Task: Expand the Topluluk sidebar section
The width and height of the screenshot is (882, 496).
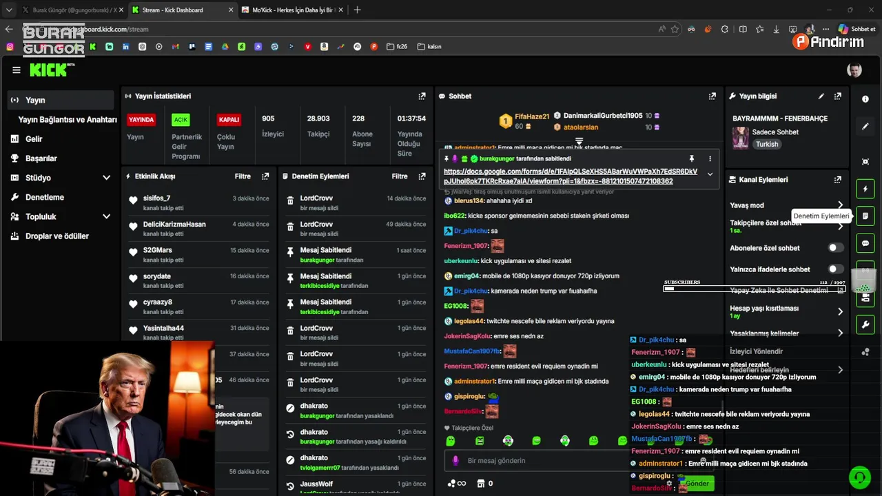Action: [x=106, y=216]
